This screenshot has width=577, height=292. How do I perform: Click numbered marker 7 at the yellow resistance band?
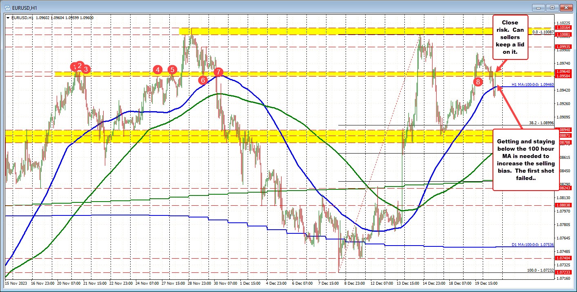(x=218, y=72)
